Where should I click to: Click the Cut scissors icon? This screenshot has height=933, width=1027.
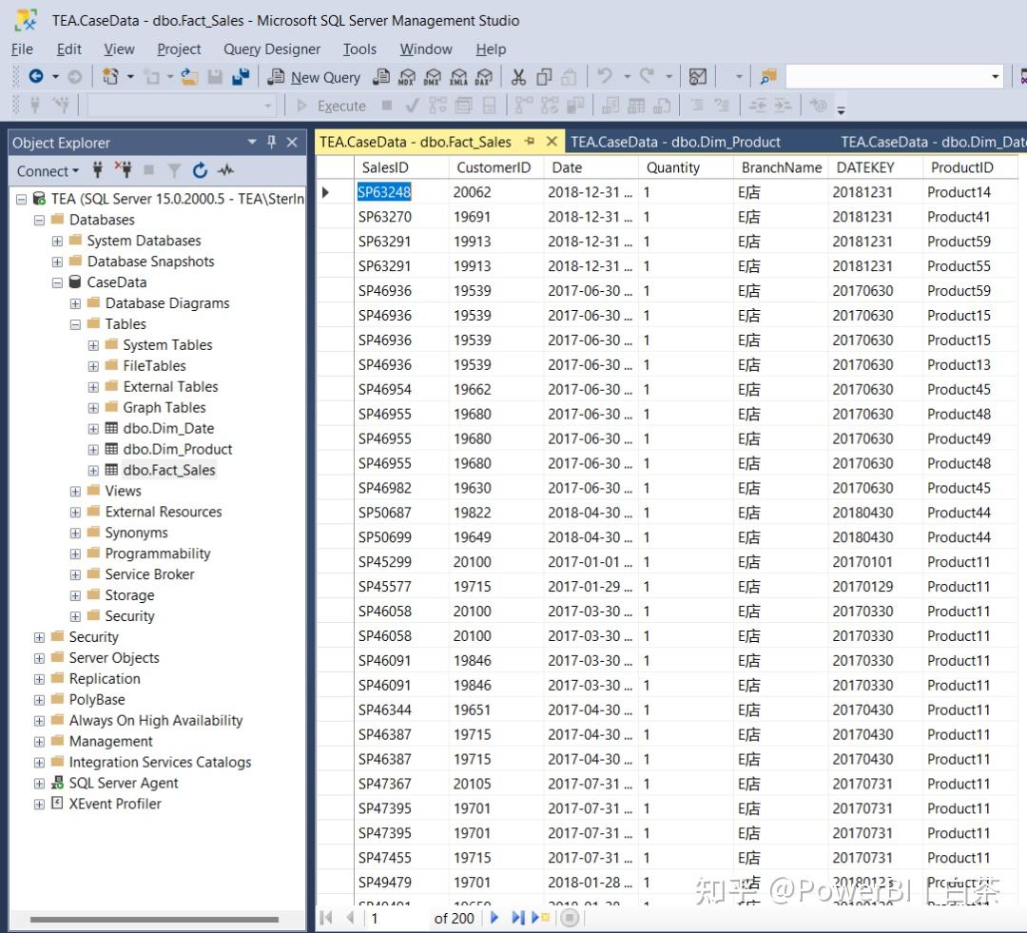coord(518,77)
